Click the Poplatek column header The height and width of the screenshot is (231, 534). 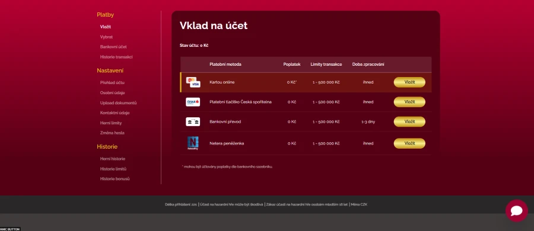292,65
